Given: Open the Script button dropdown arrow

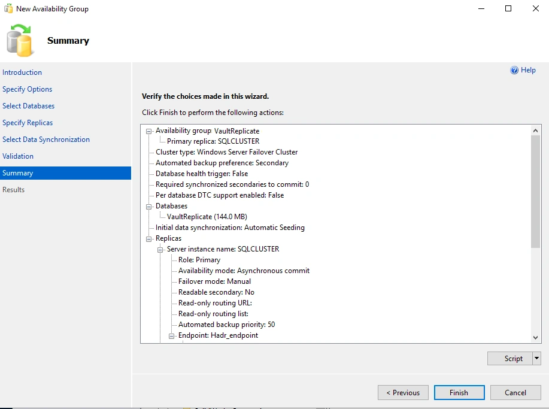Looking at the screenshot, I should click(536, 359).
